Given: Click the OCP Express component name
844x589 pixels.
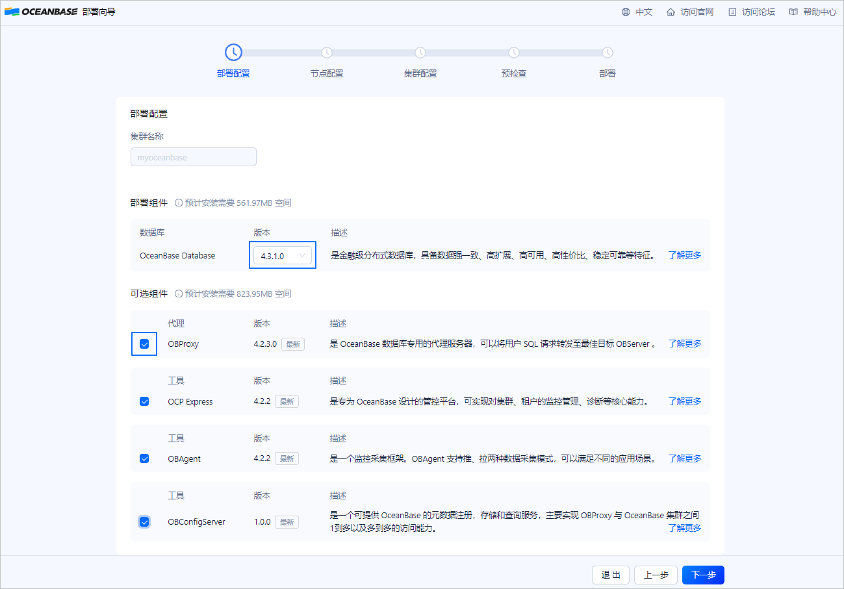Looking at the screenshot, I should coord(190,402).
